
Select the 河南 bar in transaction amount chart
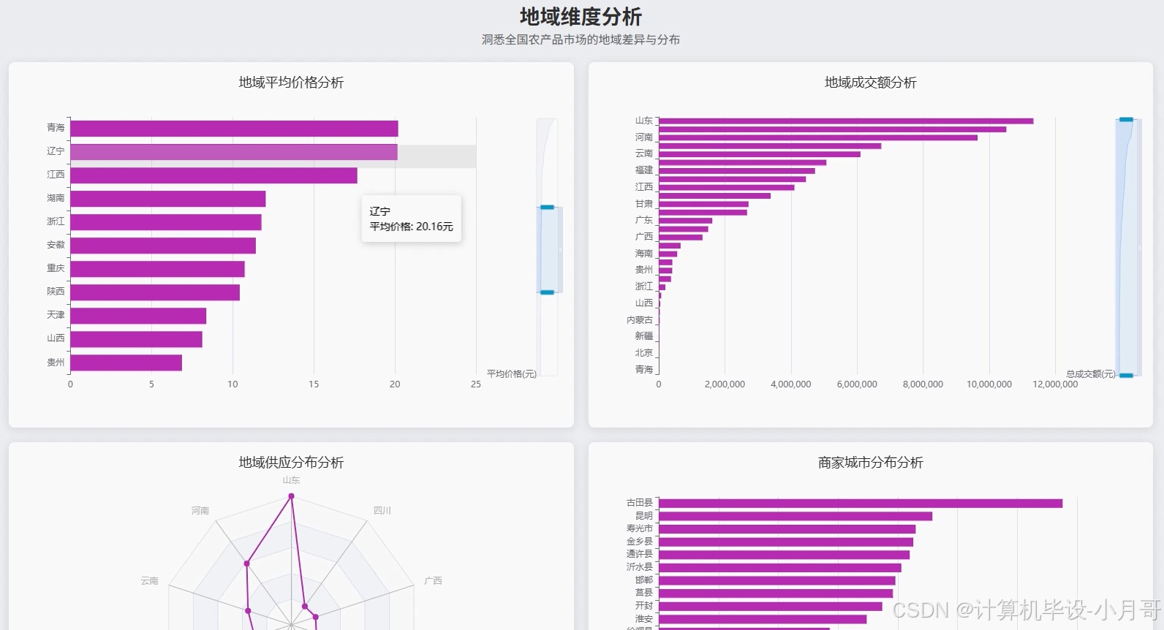tap(818, 137)
